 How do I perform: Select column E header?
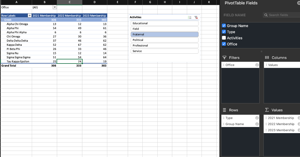[117, 2]
